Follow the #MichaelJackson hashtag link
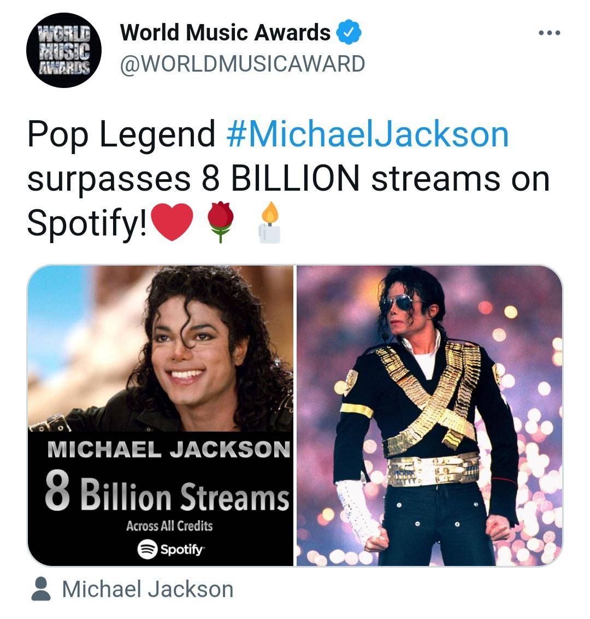Image resolution: width=590 pixels, height=619 pixels. pyautogui.click(x=368, y=134)
